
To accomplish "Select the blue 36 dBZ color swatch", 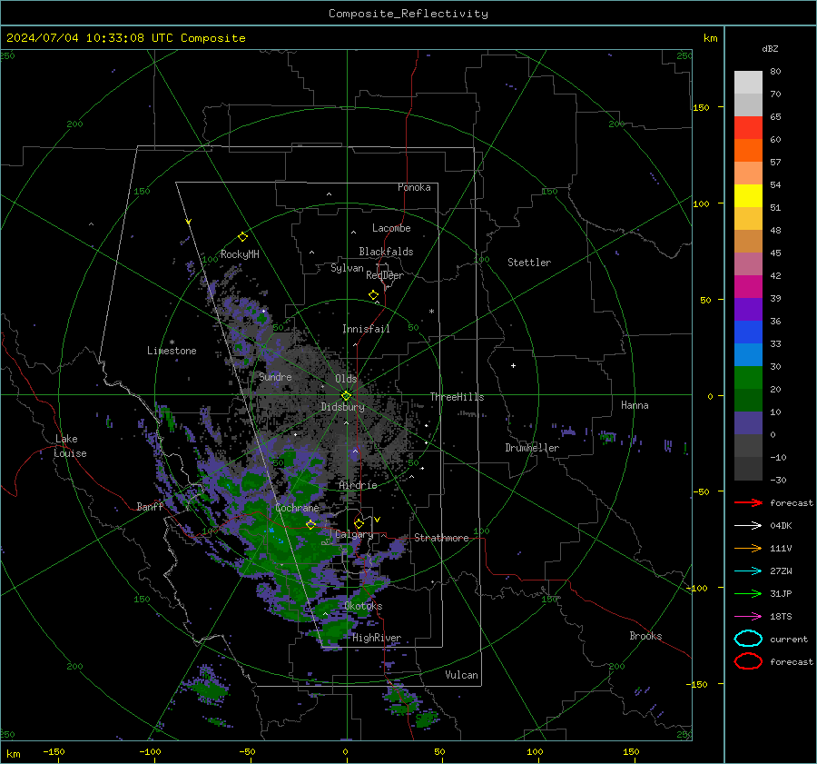I will point(748,332).
